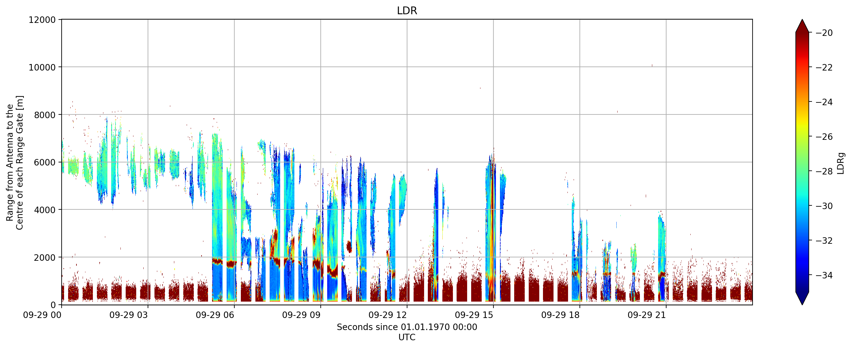The image size is (851, 348).
Task: Click the colorbar tick label "−32"
Action: click(x=824, y=241)
